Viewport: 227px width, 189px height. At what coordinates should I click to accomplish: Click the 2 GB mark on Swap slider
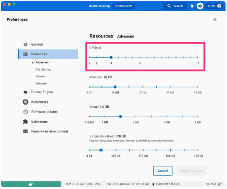coord(136,116)
